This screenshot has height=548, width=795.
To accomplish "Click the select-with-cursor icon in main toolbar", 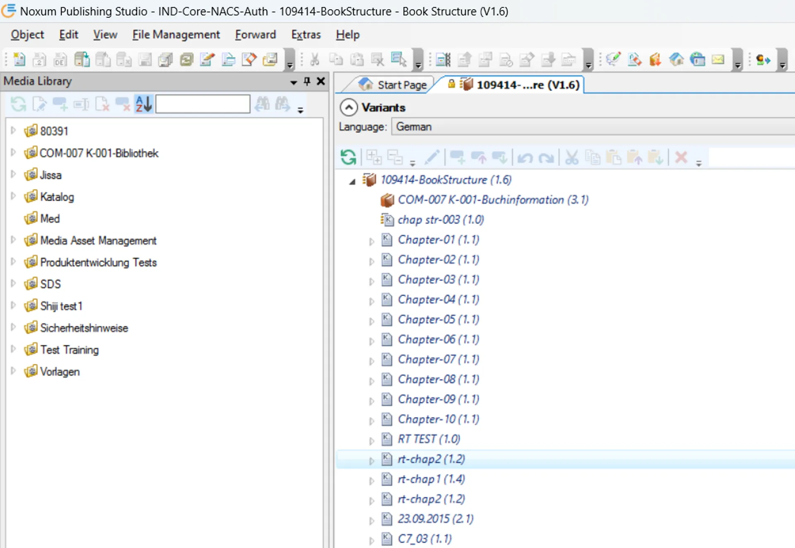I will (x=399, y=60).
